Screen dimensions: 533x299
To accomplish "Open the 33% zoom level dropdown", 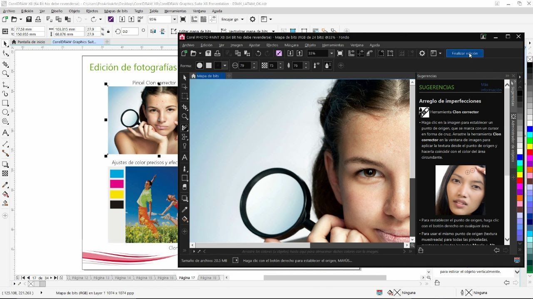I will (x=331, y=53).
